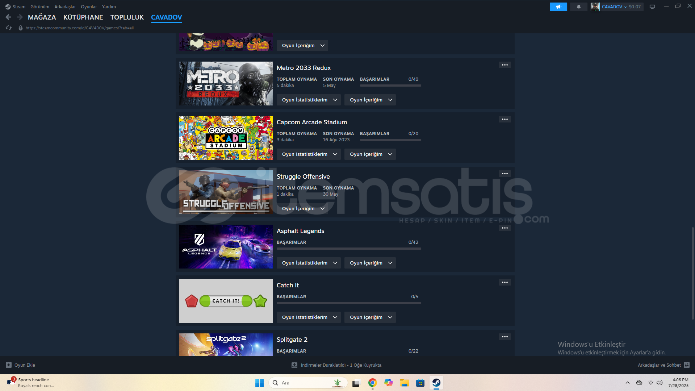
Task: Click the taskbar search field Ara
Action: pos(308,383)
